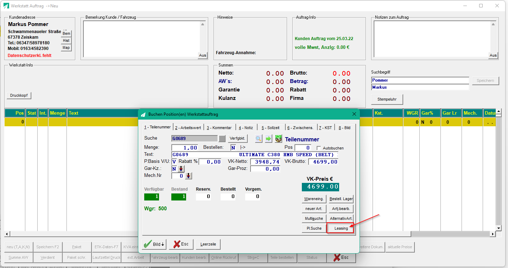The width and height of the screenshot is (508, 268).
Task: Click the Leasing button
Action: 341,228
